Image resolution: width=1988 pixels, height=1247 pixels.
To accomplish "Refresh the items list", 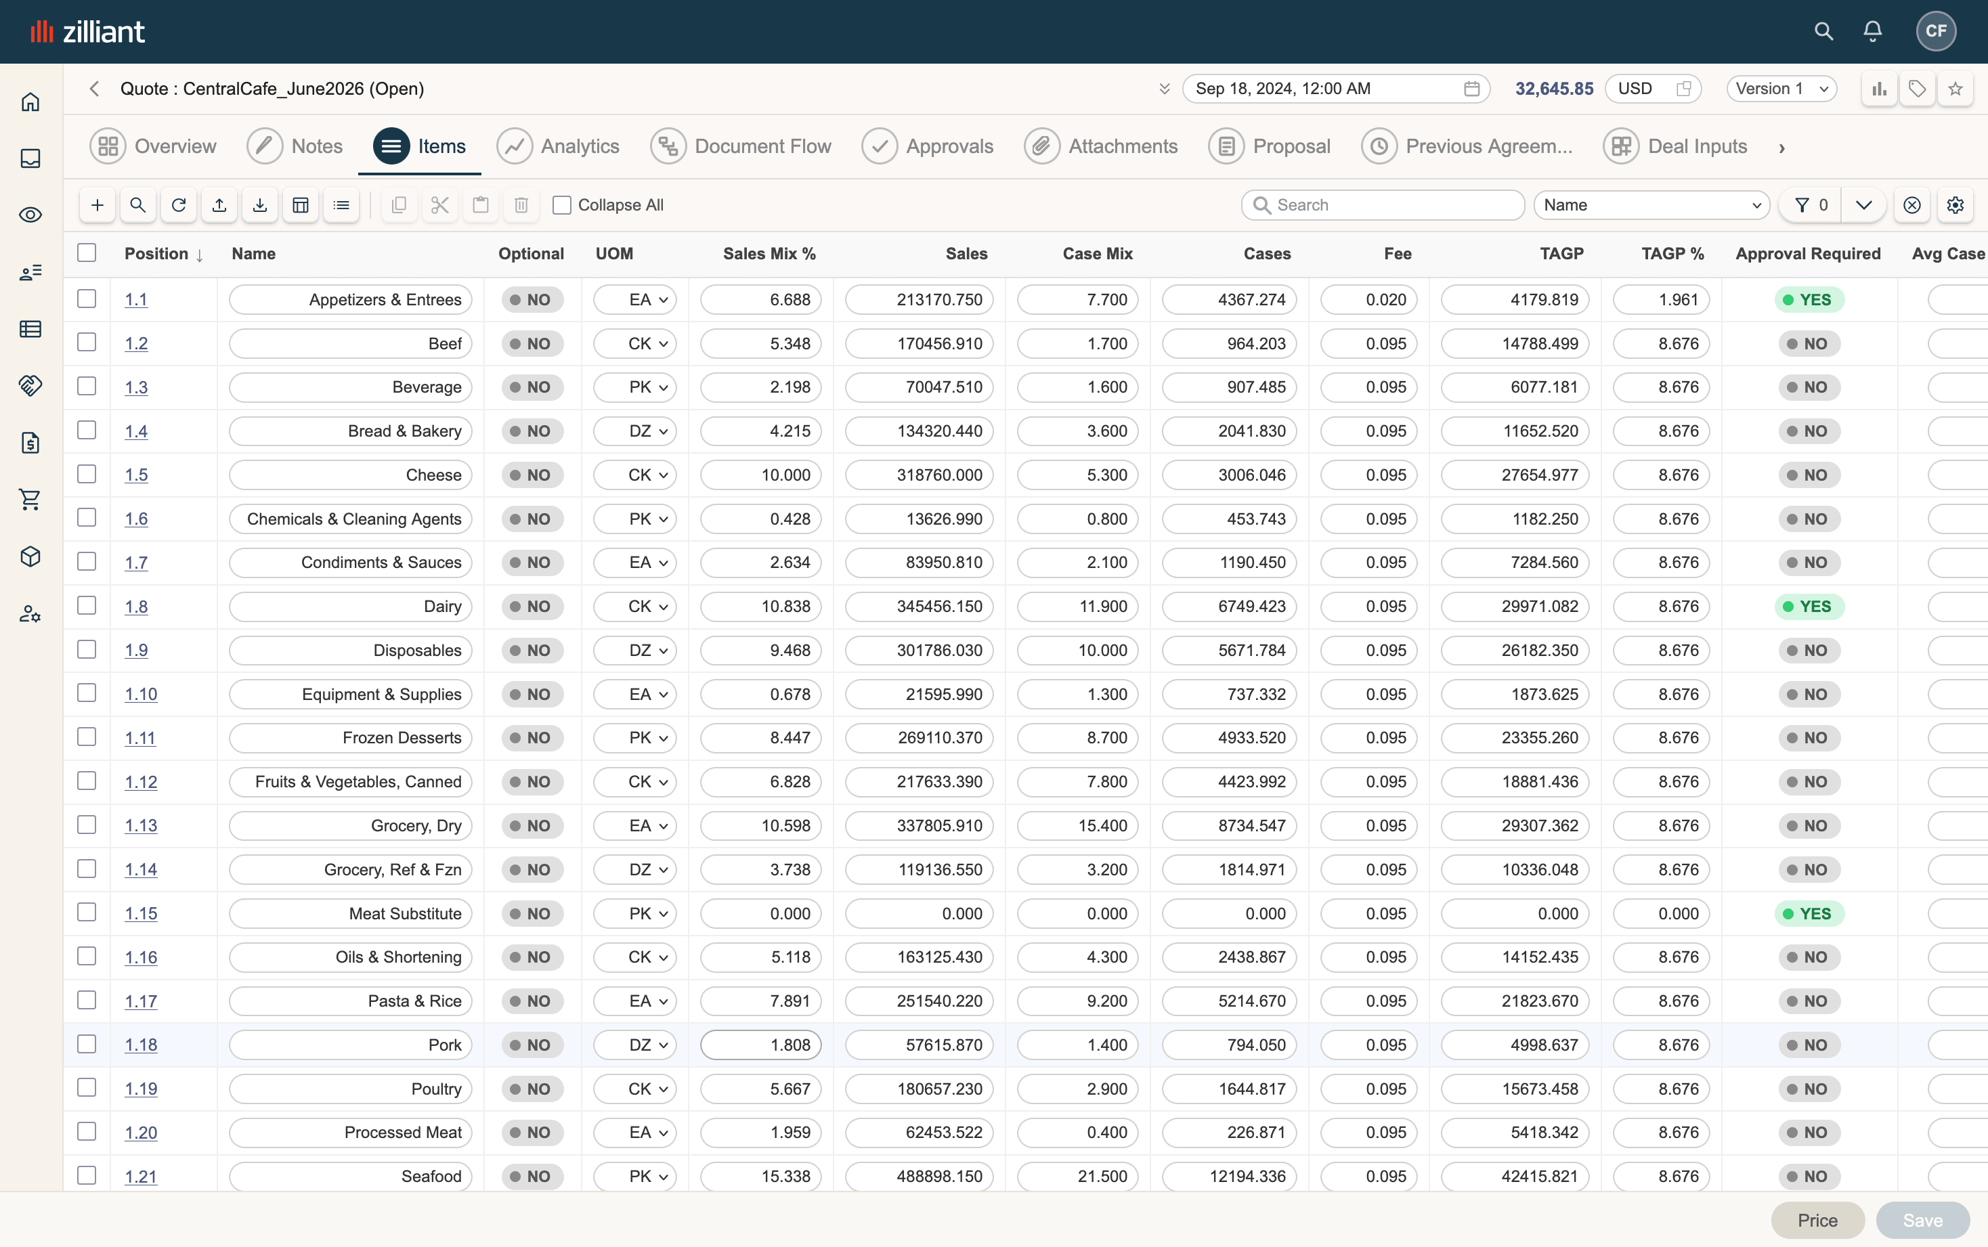I will (x=179, y=204).
